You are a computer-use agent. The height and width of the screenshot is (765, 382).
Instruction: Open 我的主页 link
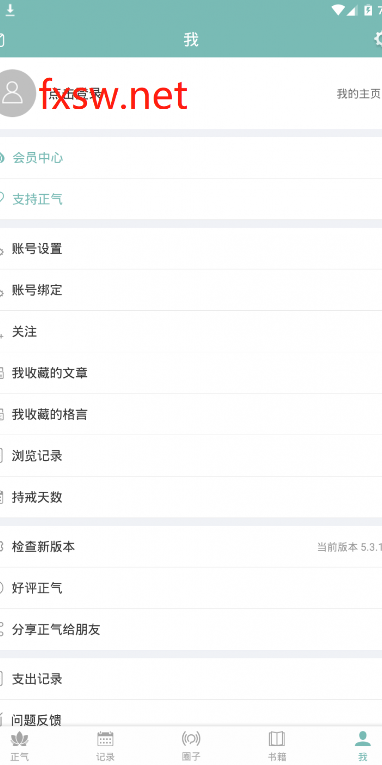pos(359,93)
